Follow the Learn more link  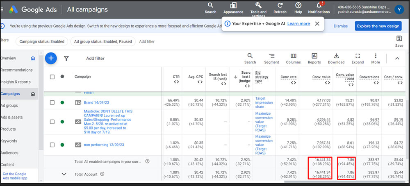click(x=298, y=23)
